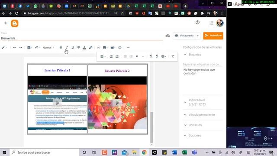The height and width of the screenshot is (156, 277).
Task: Open Blogger help question mark
Action: click(197, 23)
